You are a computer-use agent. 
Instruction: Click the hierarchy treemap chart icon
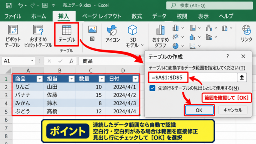193,28
